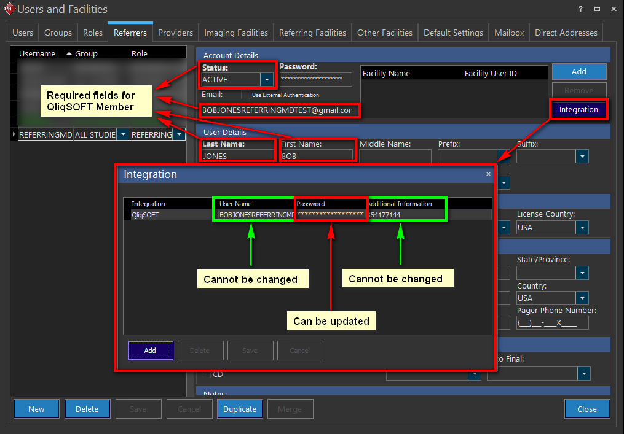Expand the State/Province dropdown

pos(582,273)
